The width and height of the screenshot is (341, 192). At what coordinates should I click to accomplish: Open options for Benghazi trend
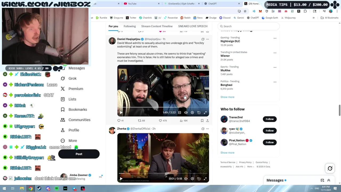tap(275, 82)
